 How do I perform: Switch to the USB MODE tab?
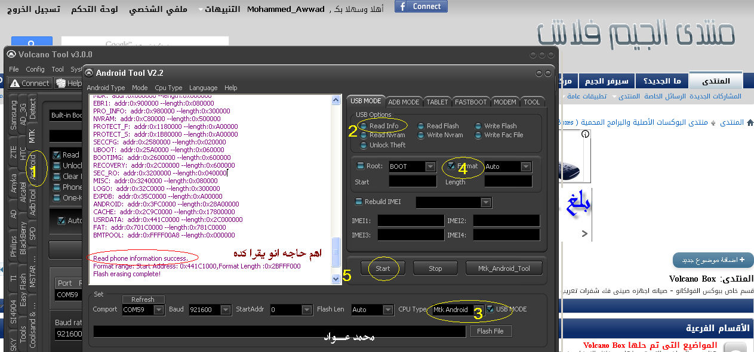[365, 101]
